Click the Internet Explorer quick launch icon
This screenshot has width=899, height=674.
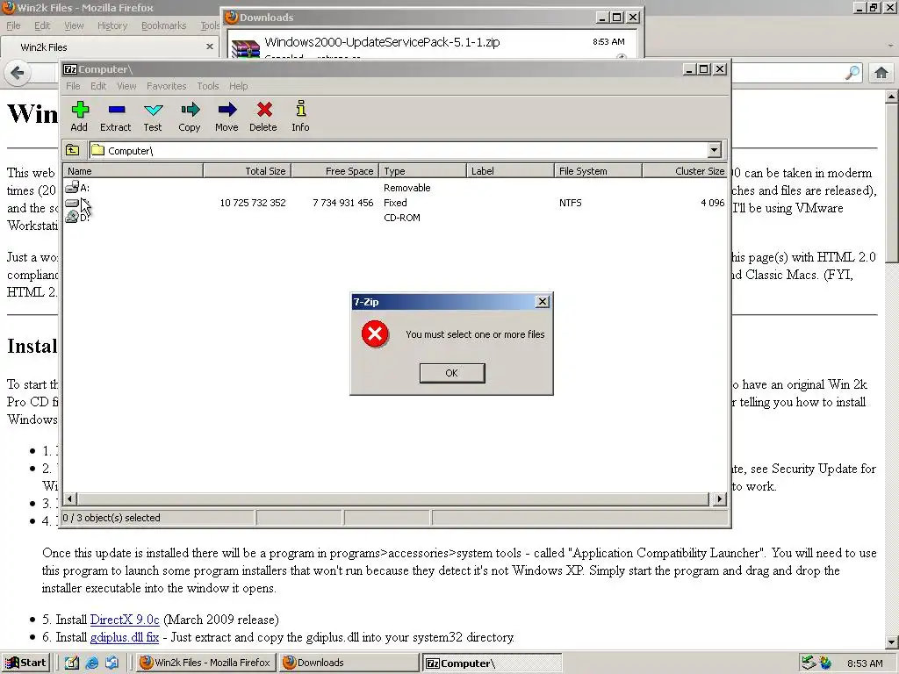click(x=91, y=663)
